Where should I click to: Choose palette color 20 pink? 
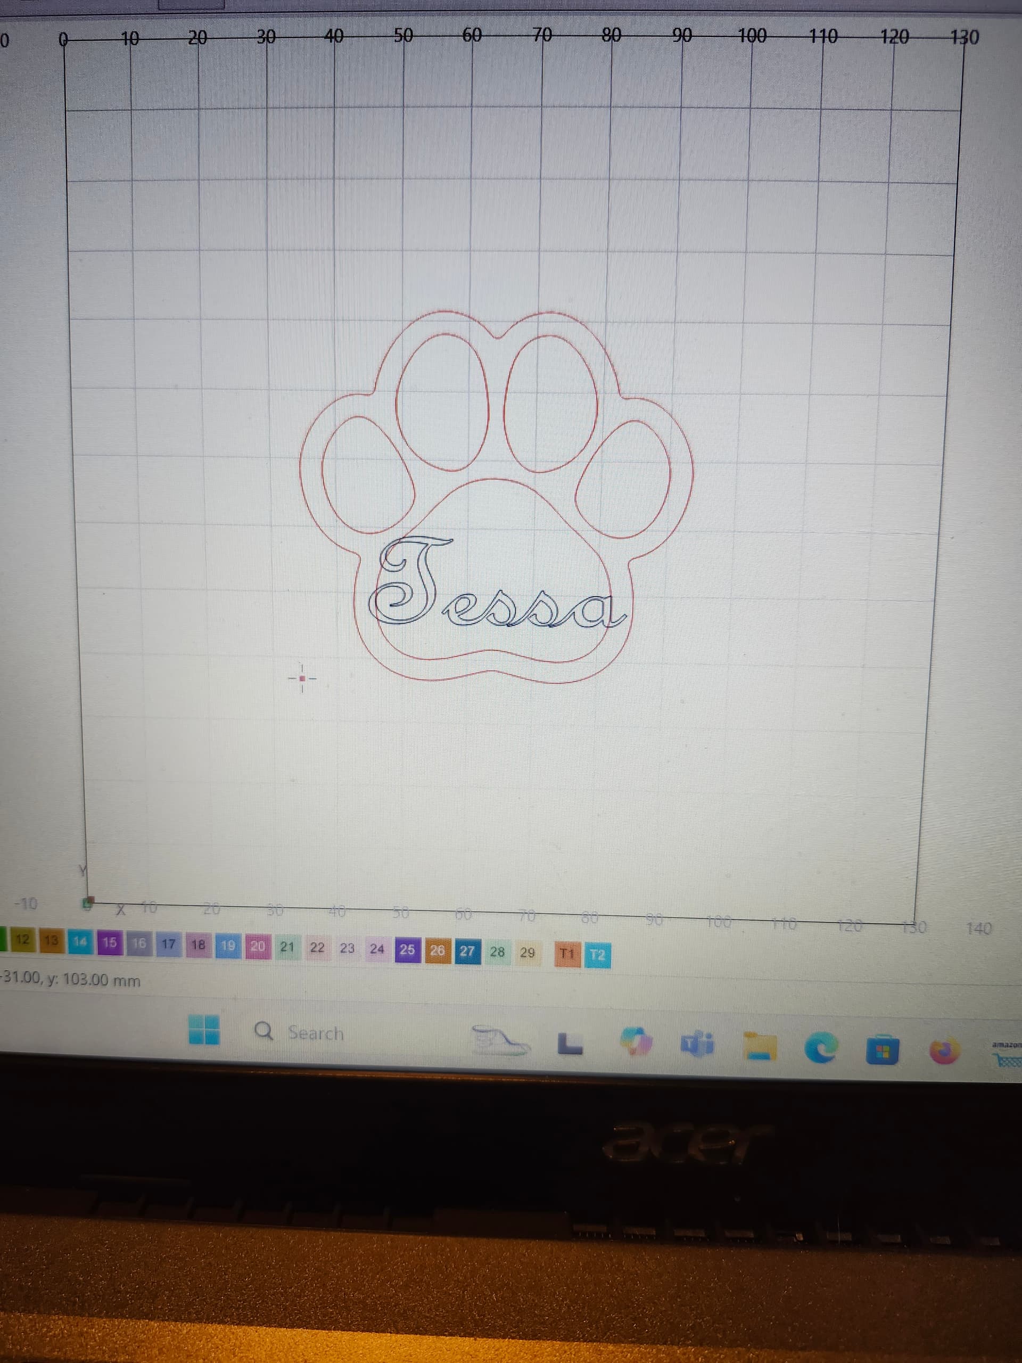pyautogui.click(x=258, y=946)
